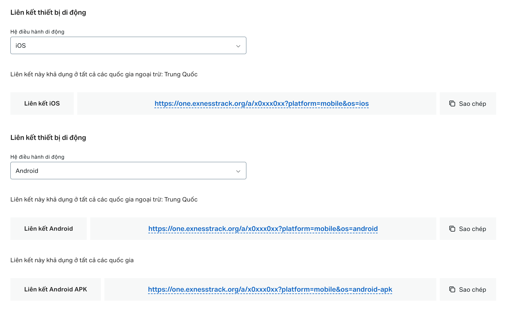Screen dimensions: 506x318
Task: Open the link ending in os=android-apk
Action: click(x=270, y=289)
